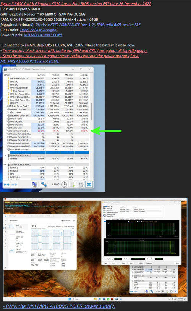This screenshot has height=311, width=191.
Task: Open Task Manager Settings gear at sidebar bottom
Action: click(6, 267)
